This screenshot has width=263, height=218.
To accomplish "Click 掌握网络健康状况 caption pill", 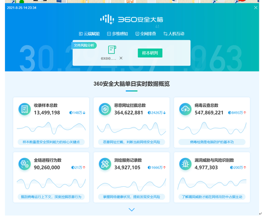I will 131,197.
